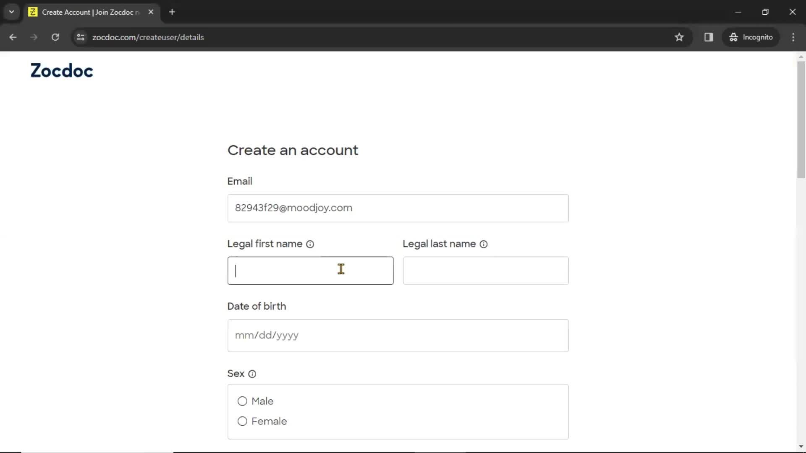Focus the Email input field
Viewport: 806px width, 453px height.
click(x=398, y=208)
